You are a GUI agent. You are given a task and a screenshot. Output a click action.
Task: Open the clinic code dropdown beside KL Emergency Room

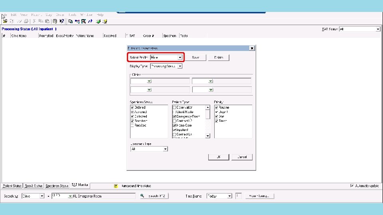(70, 196)
